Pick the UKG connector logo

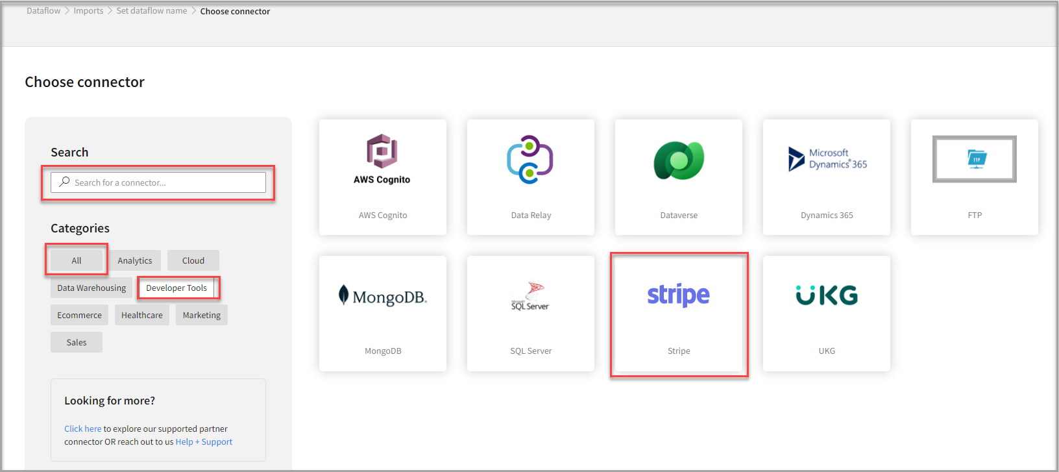827,295
